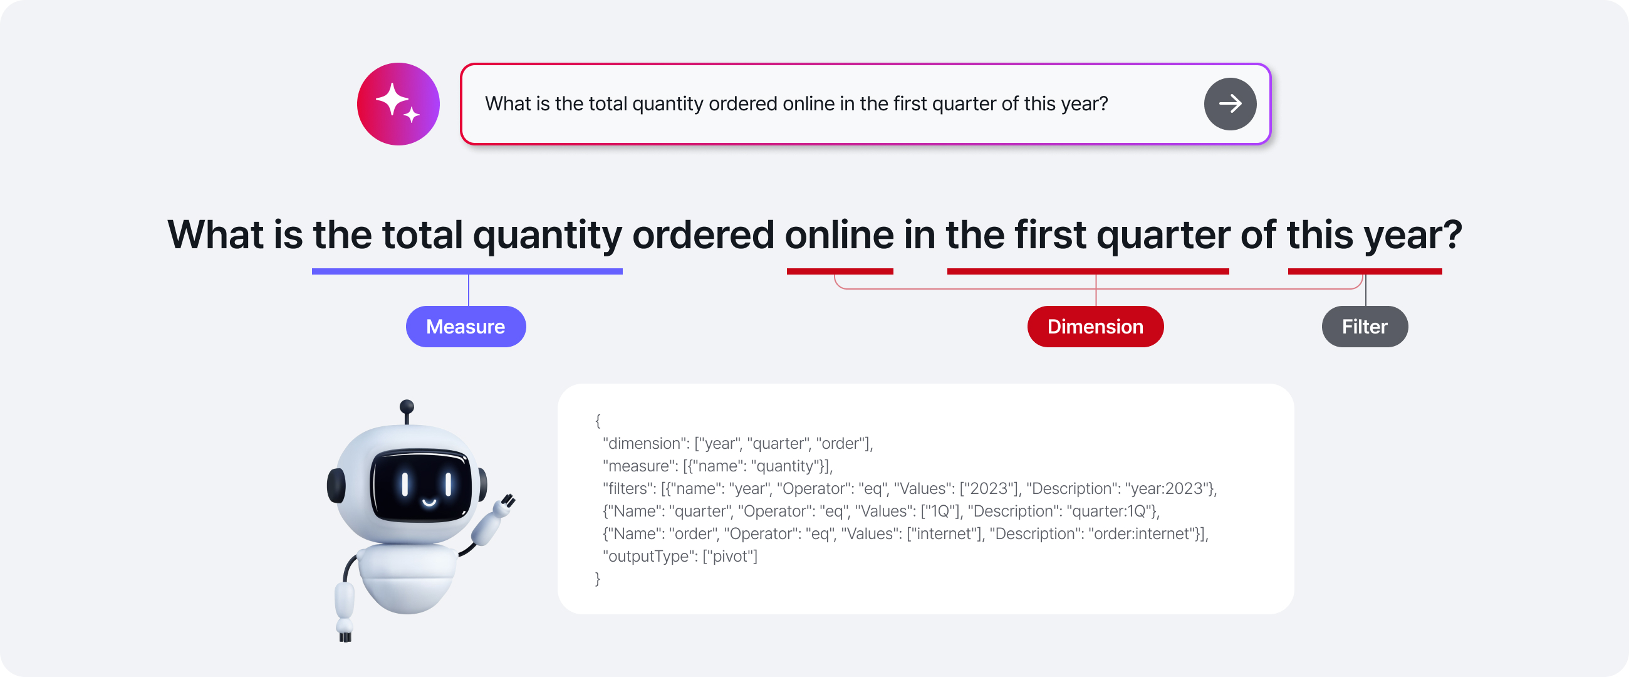Select the gray Filter tag
This screenshot has width=1629, height=677.
click(1365, 327)
